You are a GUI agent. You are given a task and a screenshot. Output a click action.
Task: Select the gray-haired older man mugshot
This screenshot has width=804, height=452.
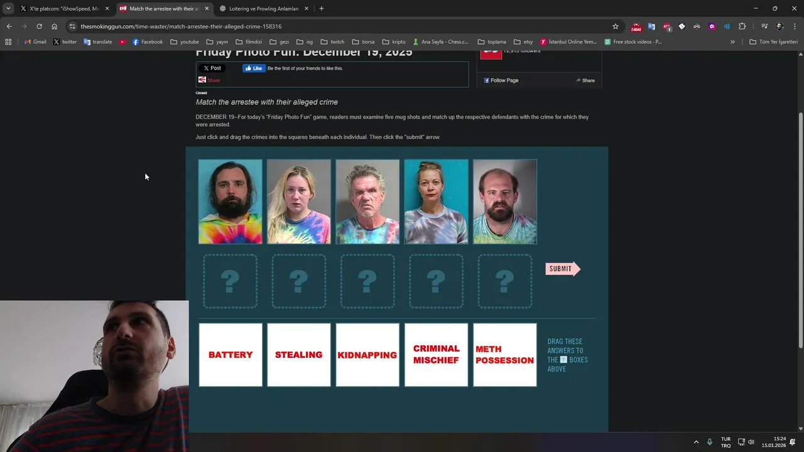367,202
